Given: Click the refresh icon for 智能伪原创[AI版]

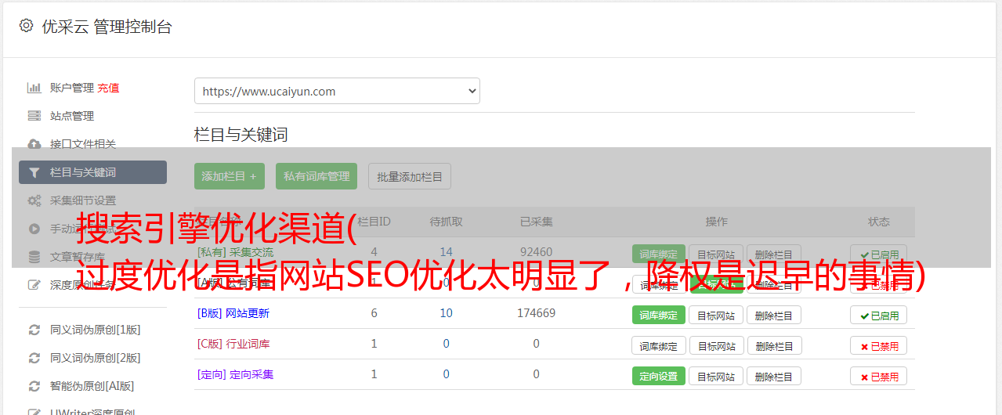Looking at the screenshot, I should (34, 386).
